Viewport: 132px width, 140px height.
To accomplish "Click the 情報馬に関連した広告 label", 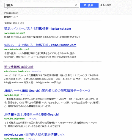I will (14, 23).
